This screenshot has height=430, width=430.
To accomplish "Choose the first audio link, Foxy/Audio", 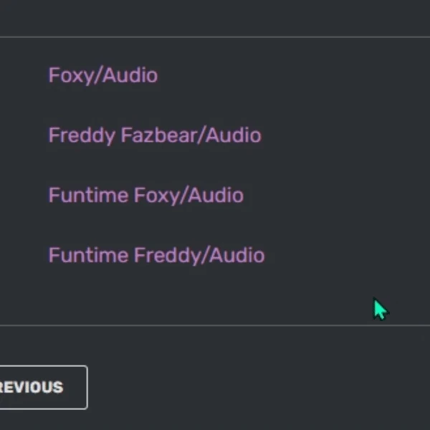I will pos(102,75).
